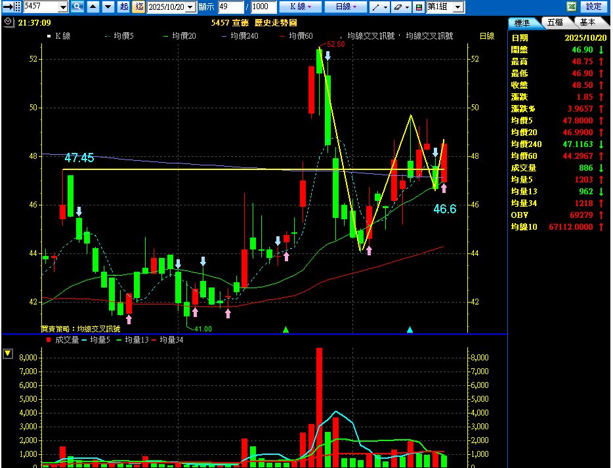Go to next stock with down arrow
613x468 pixels.
pos(108,7)
